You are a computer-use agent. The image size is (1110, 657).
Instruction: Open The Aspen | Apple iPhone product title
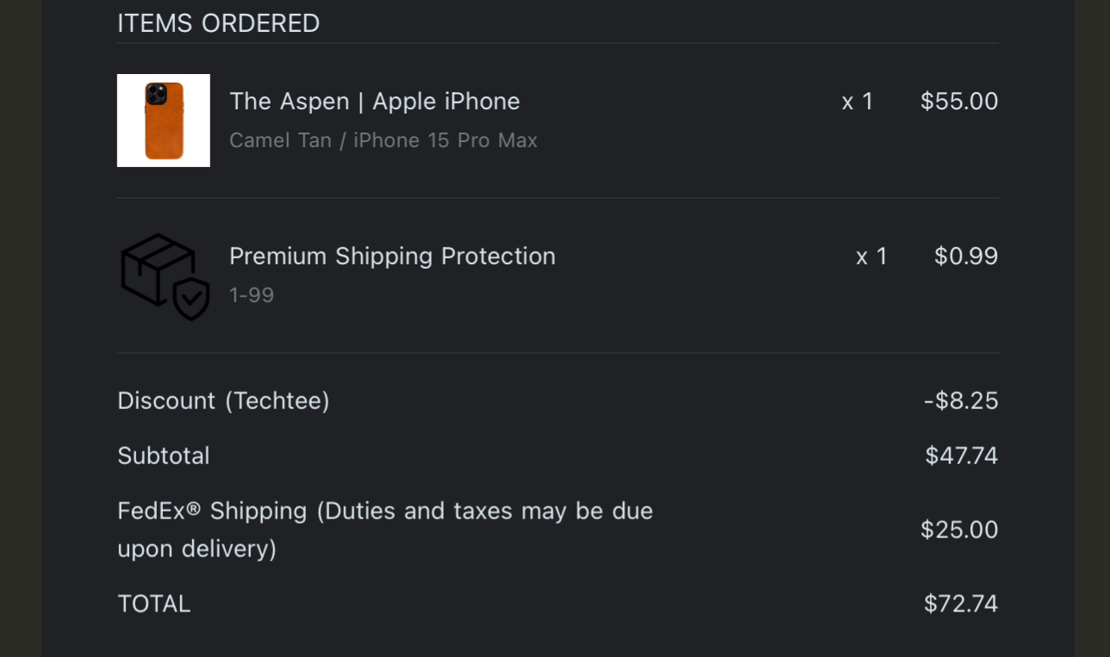(374, 102)
